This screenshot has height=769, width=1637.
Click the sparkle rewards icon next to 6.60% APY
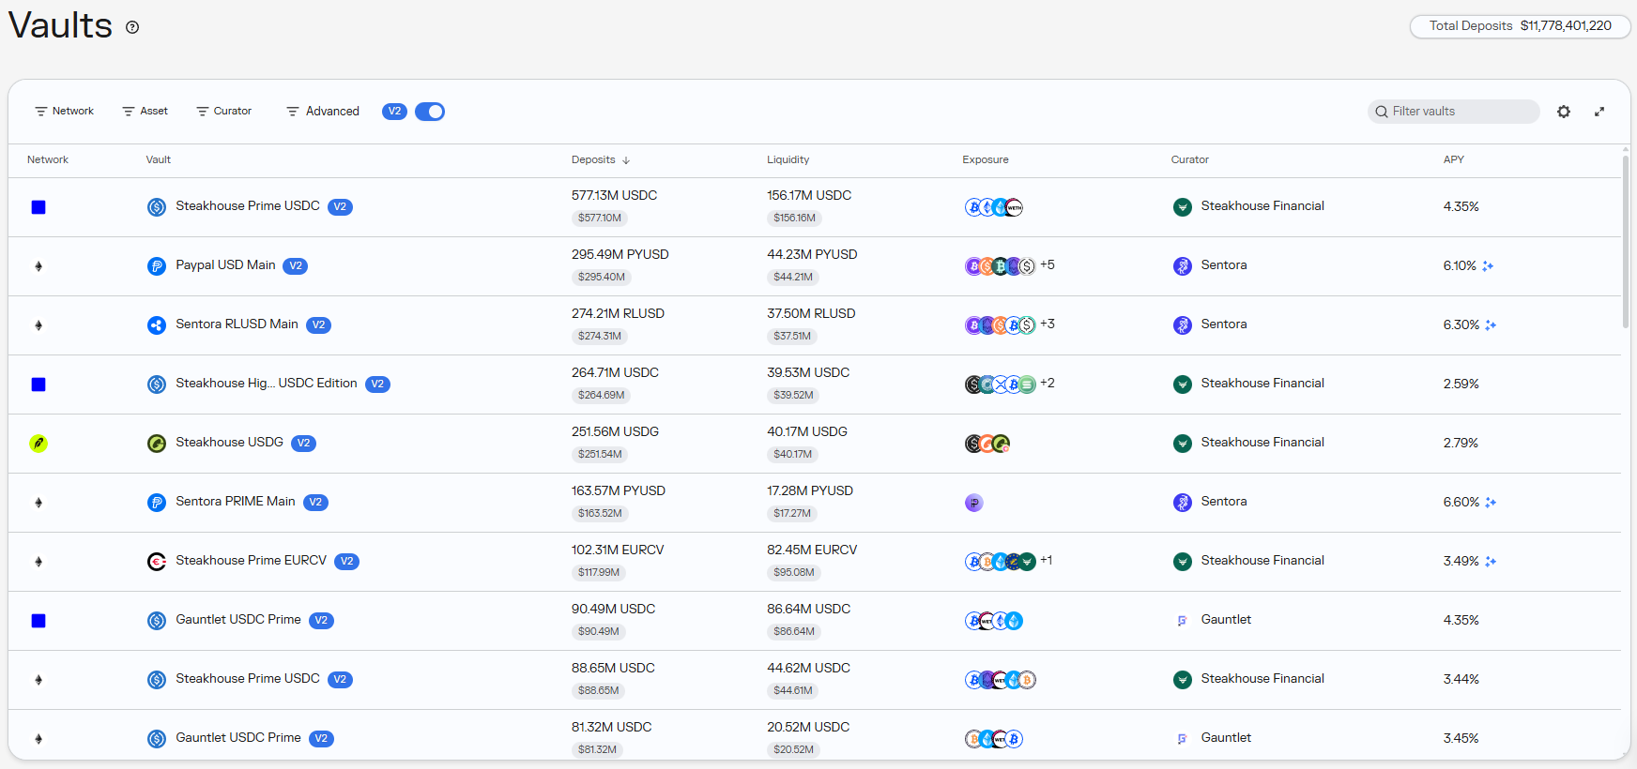tap(1491, 503)
